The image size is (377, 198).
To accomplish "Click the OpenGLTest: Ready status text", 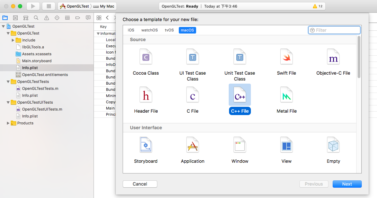I will tap(180, 6).
